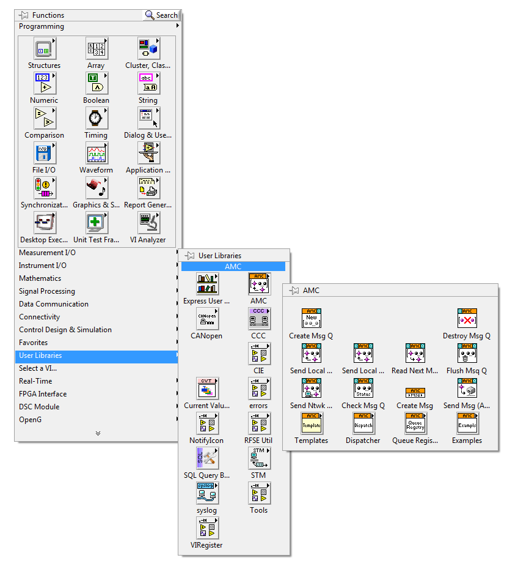Expand Control Design & Simulation category

(x=98, y=330)
